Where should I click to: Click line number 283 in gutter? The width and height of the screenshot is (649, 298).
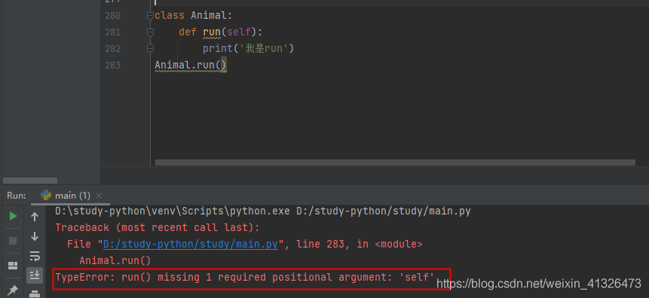(112, 65)
